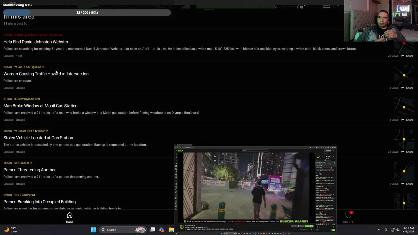Open Task View on the taskbar
Screen dimensions: 418x235
(152, 230)
